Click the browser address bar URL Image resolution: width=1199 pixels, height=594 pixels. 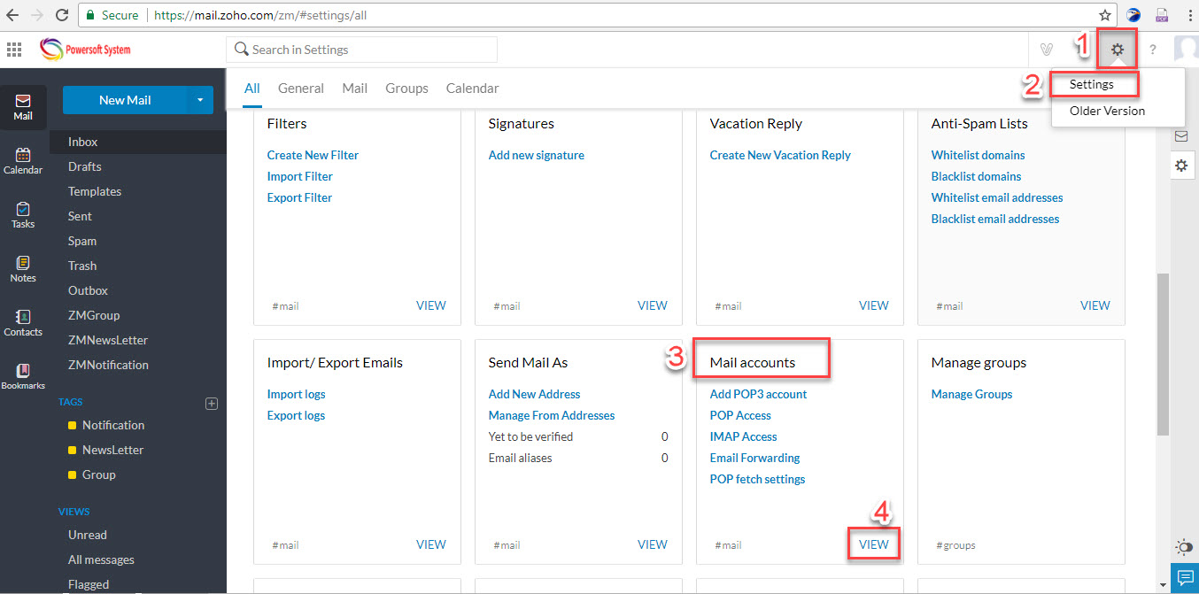260,15
